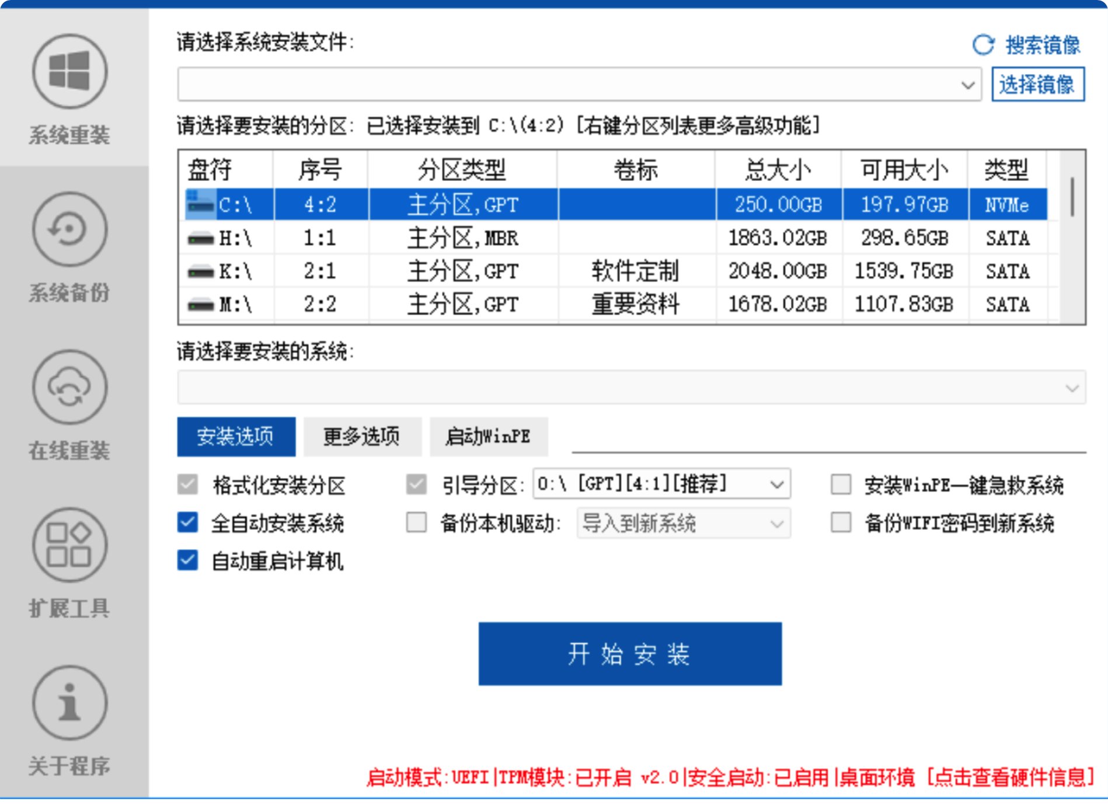Click the 197.97GB available size cell
Screen dimensions: 1108x809
[904, 204]
